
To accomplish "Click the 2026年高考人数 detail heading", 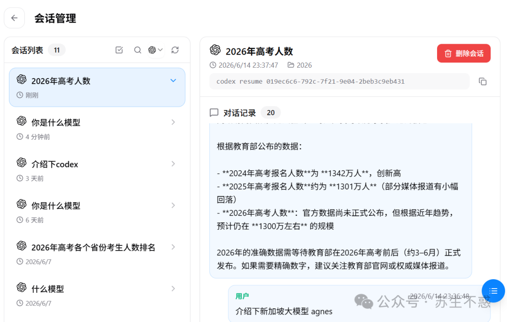I will (x=259, y=51).
